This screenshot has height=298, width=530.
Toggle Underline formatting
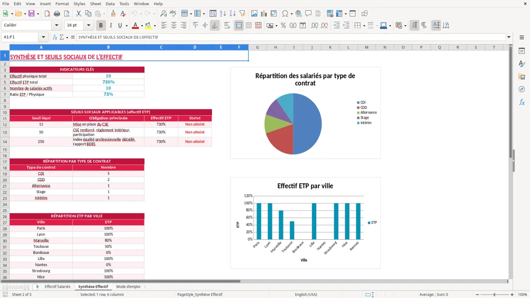(x=120, y=26)
